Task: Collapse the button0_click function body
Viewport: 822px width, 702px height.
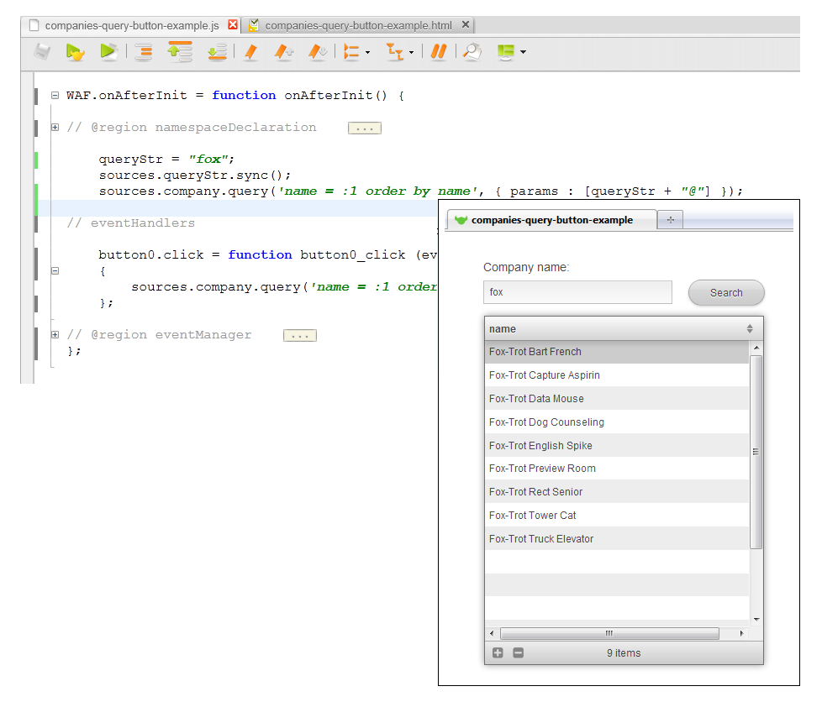Action: click(x=55, y=271)
